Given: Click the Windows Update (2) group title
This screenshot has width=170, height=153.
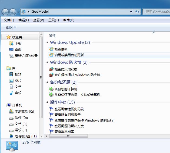Looking at the screenshot, I should click(70, 42).
